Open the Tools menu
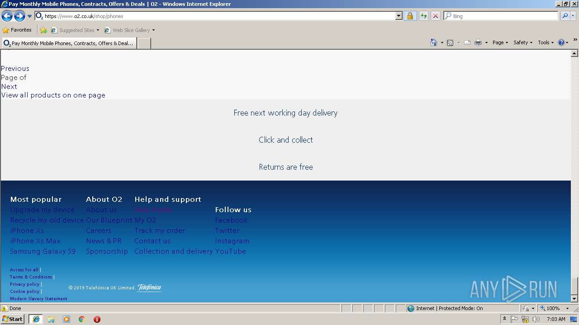This screenshot has height=325, width=579. (x=546, y=42)
